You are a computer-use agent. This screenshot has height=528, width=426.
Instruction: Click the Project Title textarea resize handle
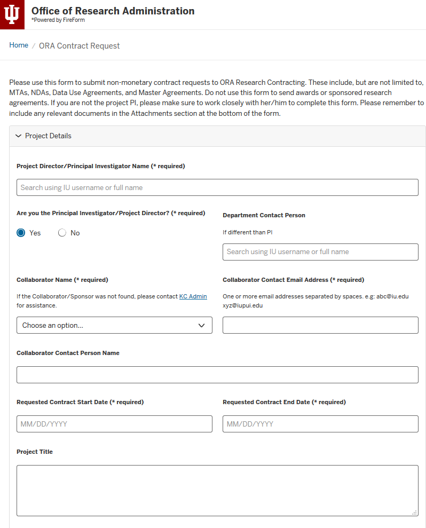click(414, 513)
